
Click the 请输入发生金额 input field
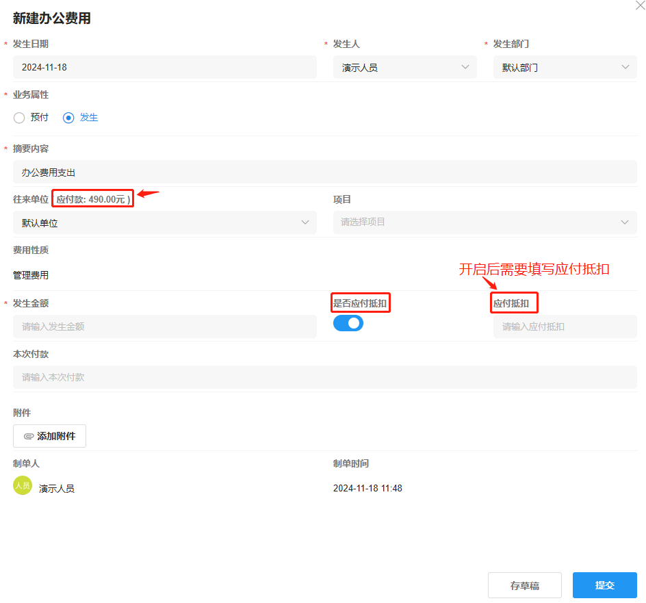[164, 326]
